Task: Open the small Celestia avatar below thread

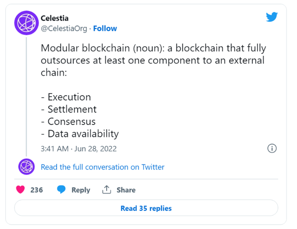Action: 27,167
